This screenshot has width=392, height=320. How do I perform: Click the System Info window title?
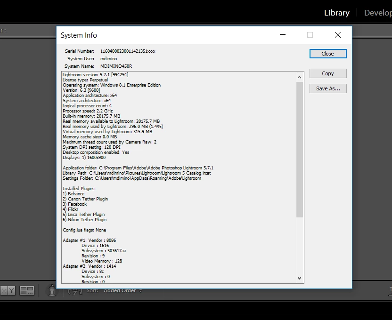coord(79,35)
